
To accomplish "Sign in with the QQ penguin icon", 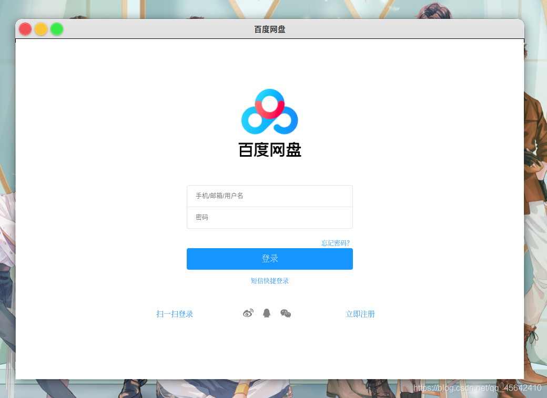I will pos(267,313).
